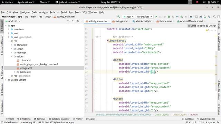Click next highlighted error down arrow
Viewport: 221px width, 124px height.
[215, 30]
